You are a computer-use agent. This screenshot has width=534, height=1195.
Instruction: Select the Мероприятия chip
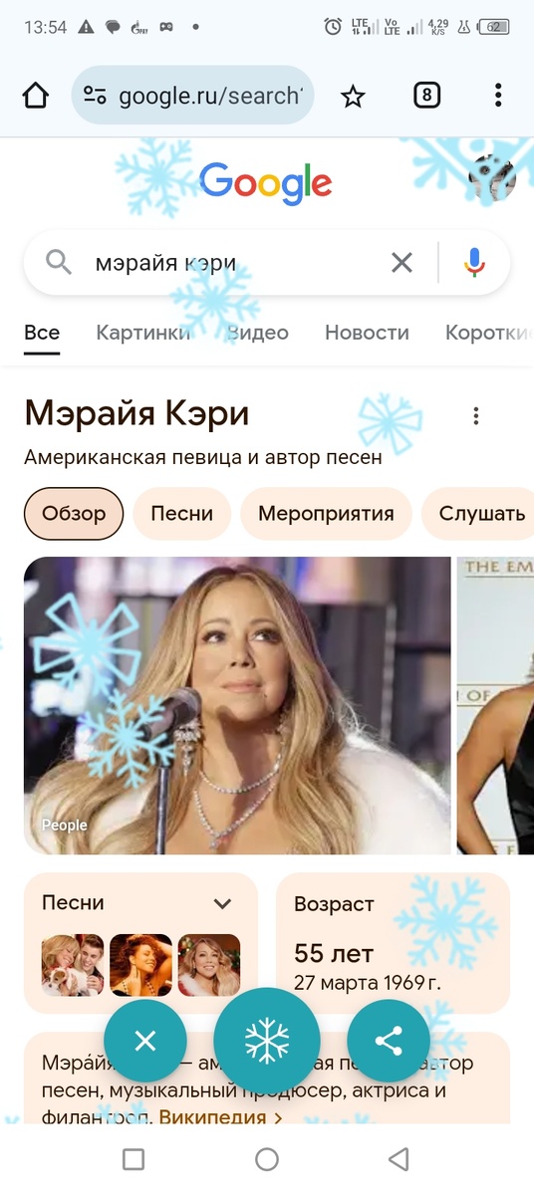click(326, 514)
